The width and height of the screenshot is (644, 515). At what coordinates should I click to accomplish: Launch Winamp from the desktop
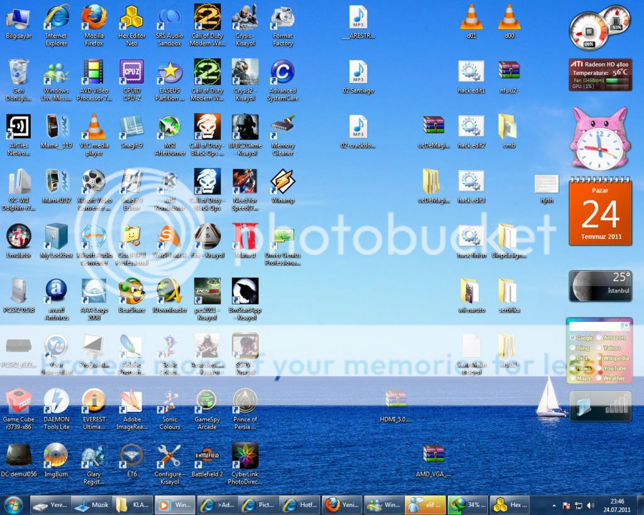pyautogui.click(x=282, y=182)
